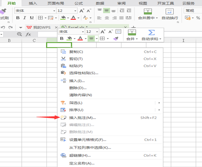Open the Data ribbon tab
The image size is (202, 167).
coord(100,3)
